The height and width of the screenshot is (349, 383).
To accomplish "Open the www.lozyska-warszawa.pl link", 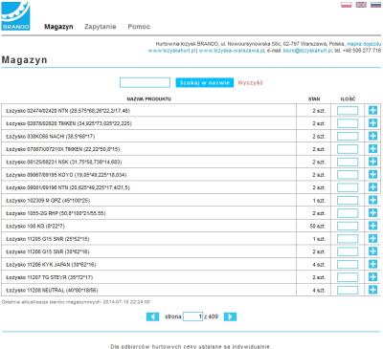I will [x=232, y=51].
